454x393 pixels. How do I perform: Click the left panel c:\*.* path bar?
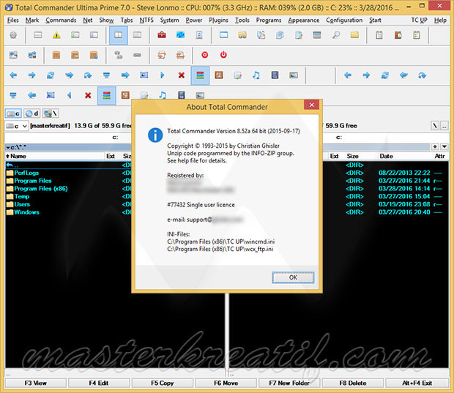pyautogui.click(x=68, y=147)
